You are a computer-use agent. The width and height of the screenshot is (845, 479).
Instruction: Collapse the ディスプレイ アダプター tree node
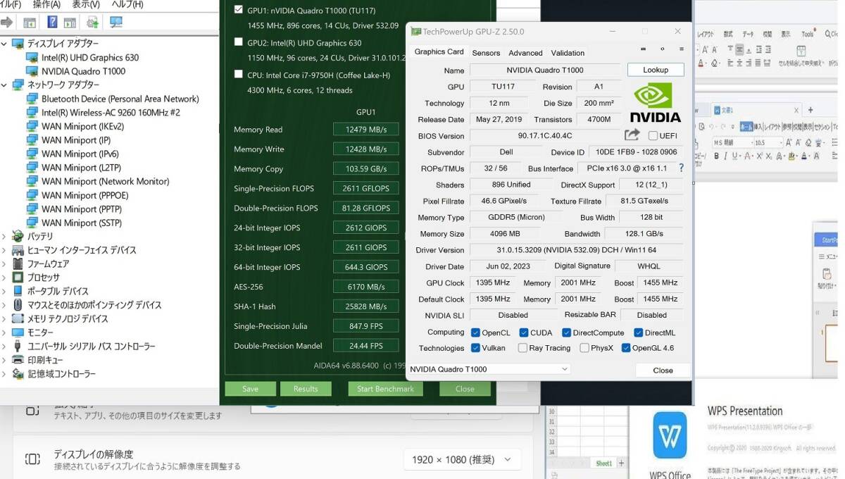4,44
